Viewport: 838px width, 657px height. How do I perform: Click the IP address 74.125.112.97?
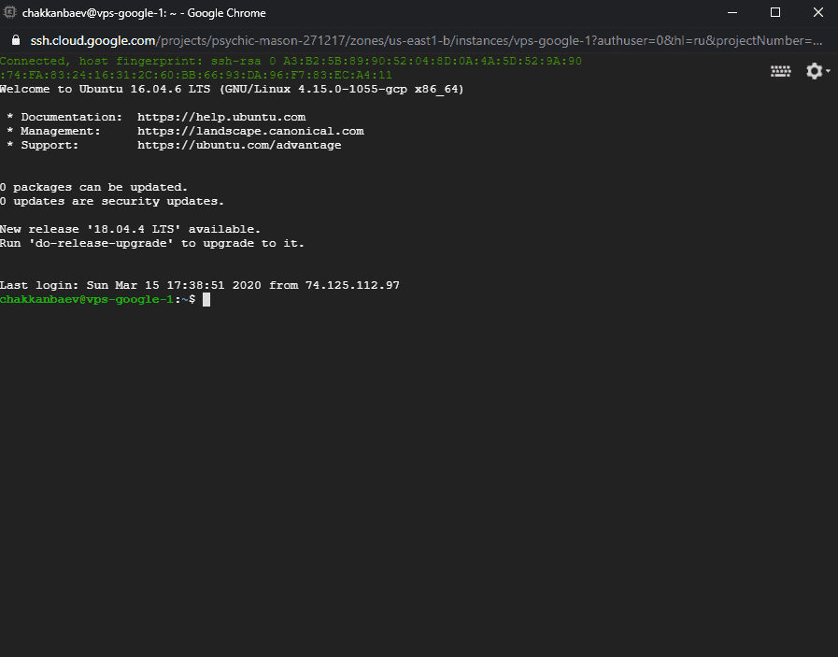tap(352, 285)
